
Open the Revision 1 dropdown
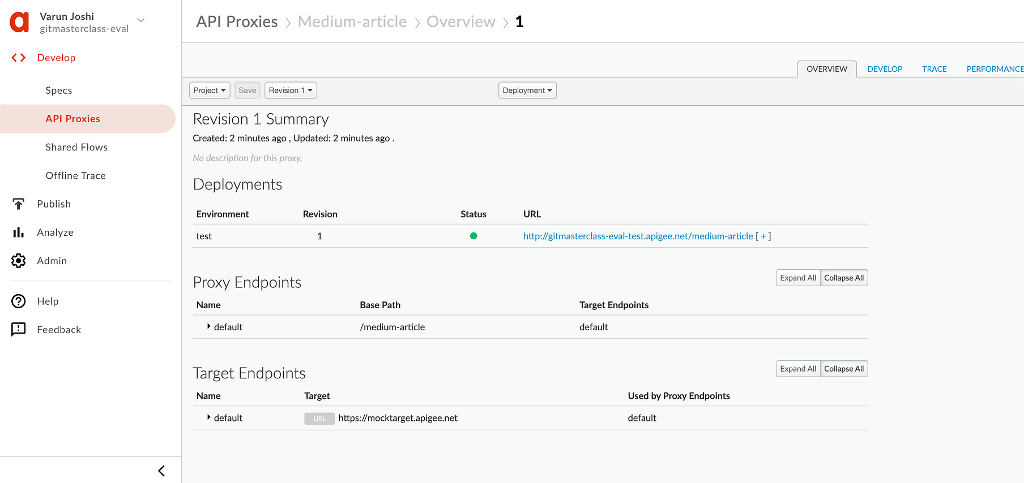coord(290,90)
